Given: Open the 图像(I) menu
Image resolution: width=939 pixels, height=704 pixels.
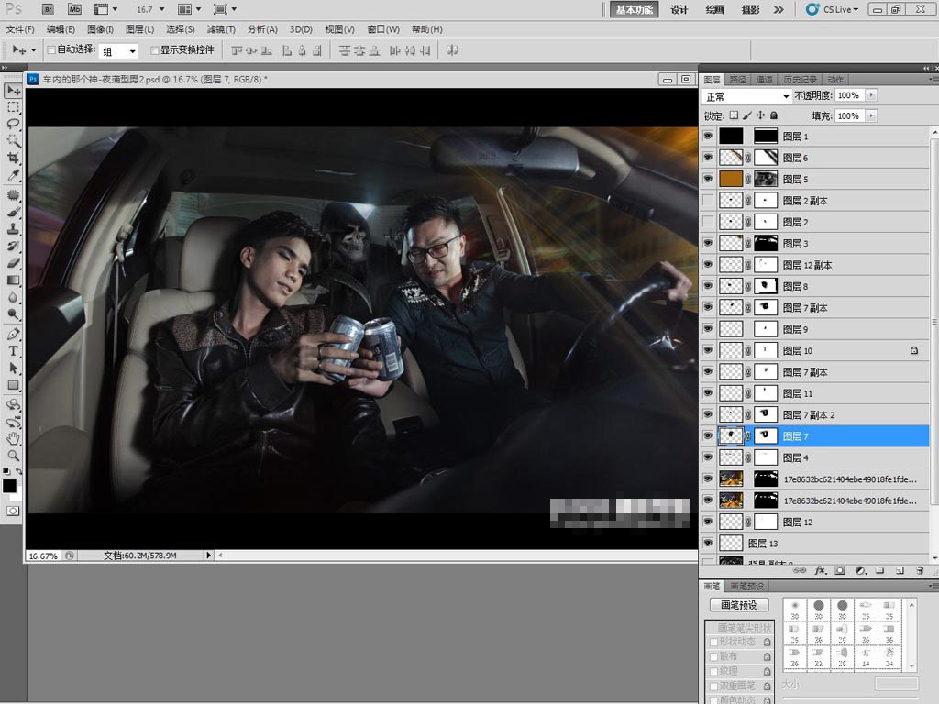Looking at the screenshot, I should [100, 29].
